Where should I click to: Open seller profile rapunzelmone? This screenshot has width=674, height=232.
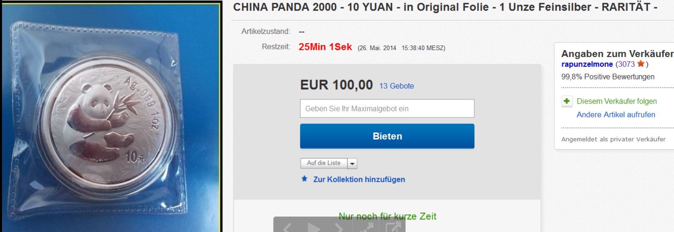[587, 64]
